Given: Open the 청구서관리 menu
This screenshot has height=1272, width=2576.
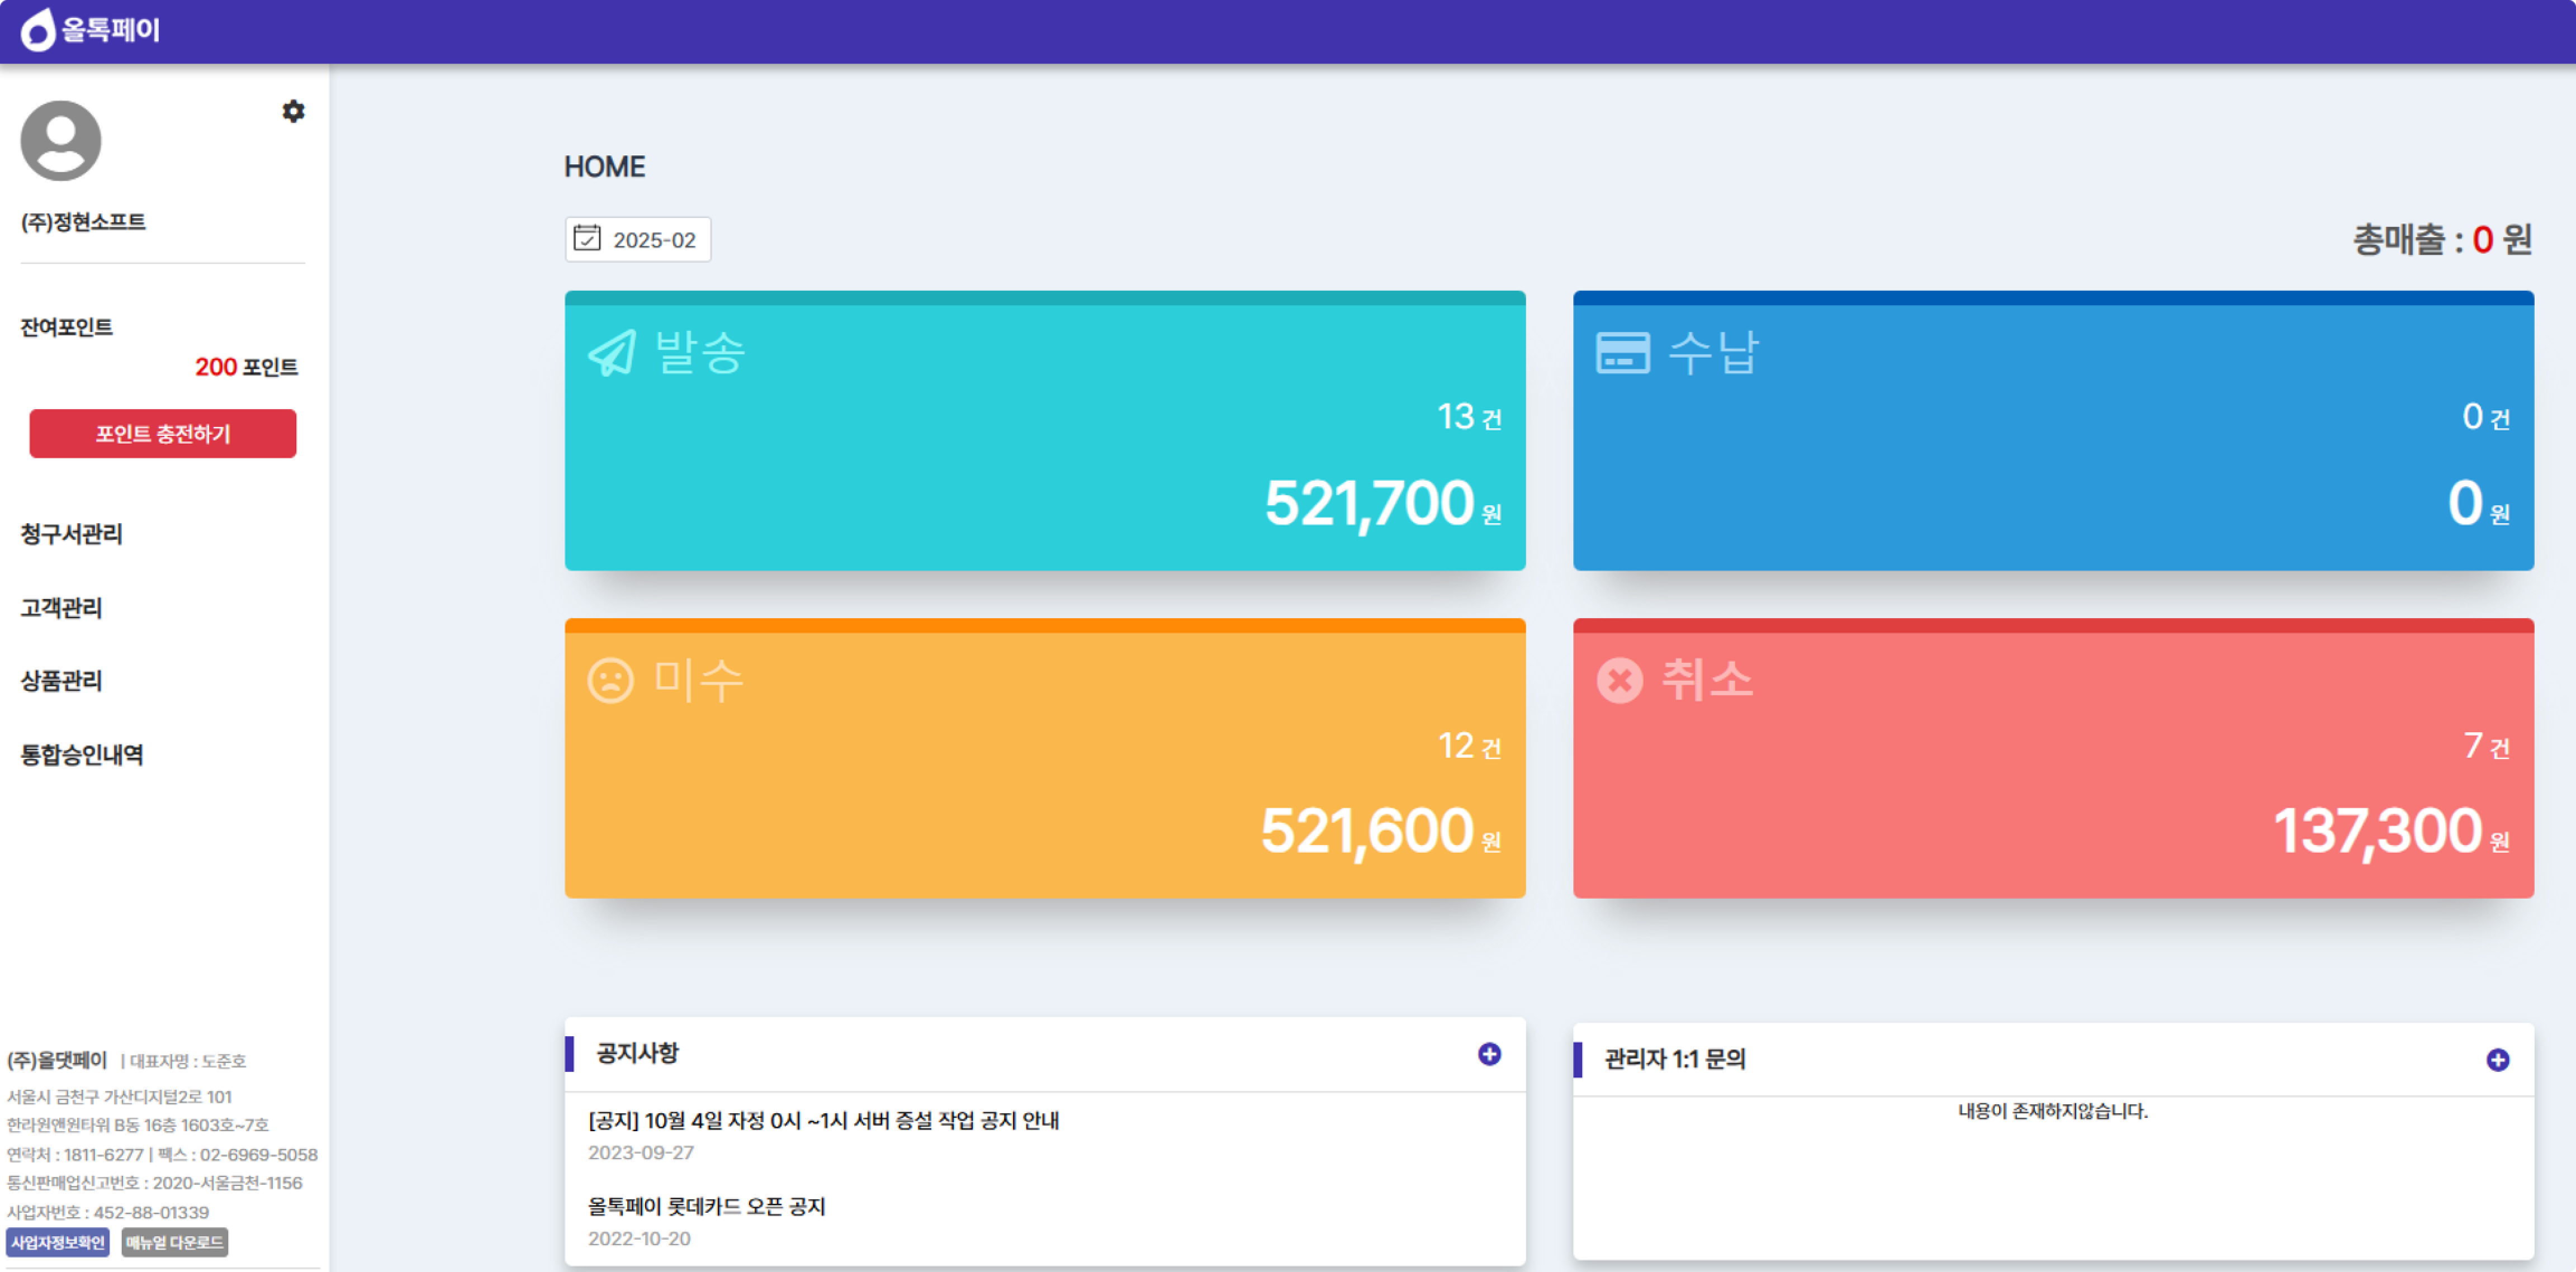Looking at the screenshot, I should coord(72,534).
